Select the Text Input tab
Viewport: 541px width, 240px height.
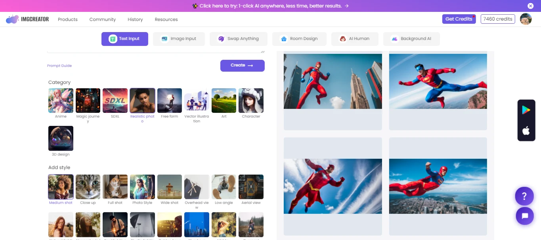124,39
